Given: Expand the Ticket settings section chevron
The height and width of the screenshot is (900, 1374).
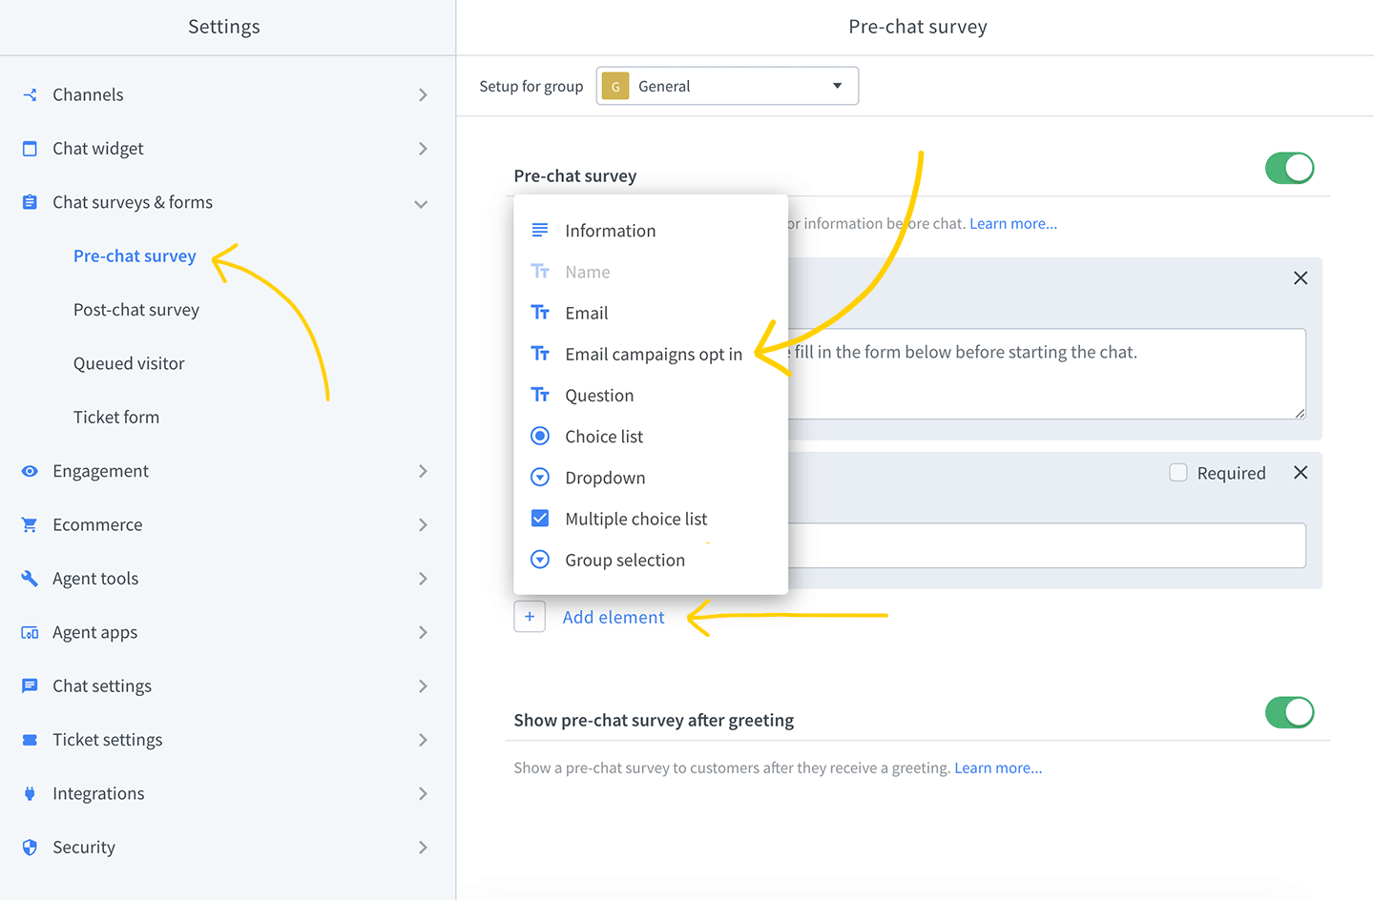Looking at the screenshot, I should pyautogui.click(x=423, y=740).
